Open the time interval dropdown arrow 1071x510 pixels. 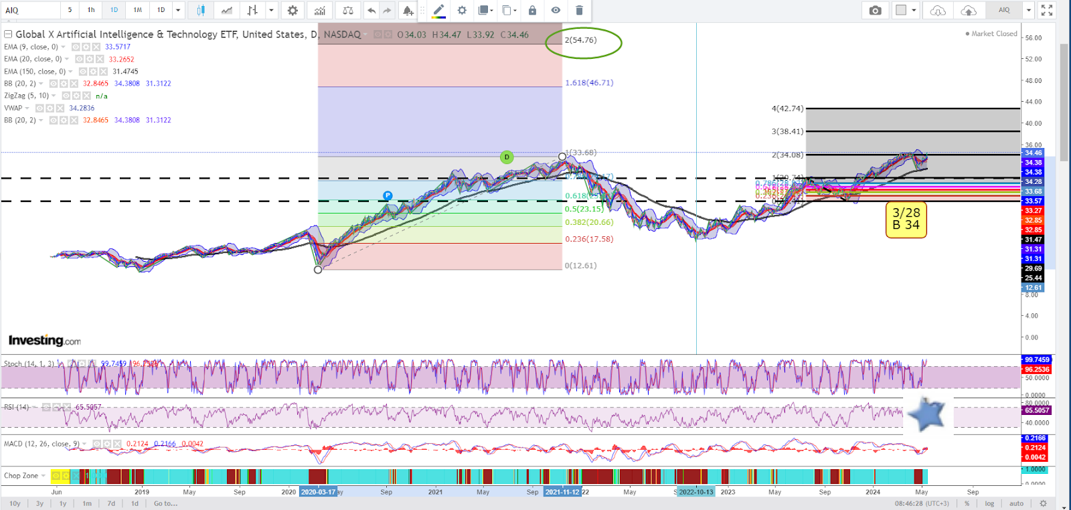click(178, 10)
